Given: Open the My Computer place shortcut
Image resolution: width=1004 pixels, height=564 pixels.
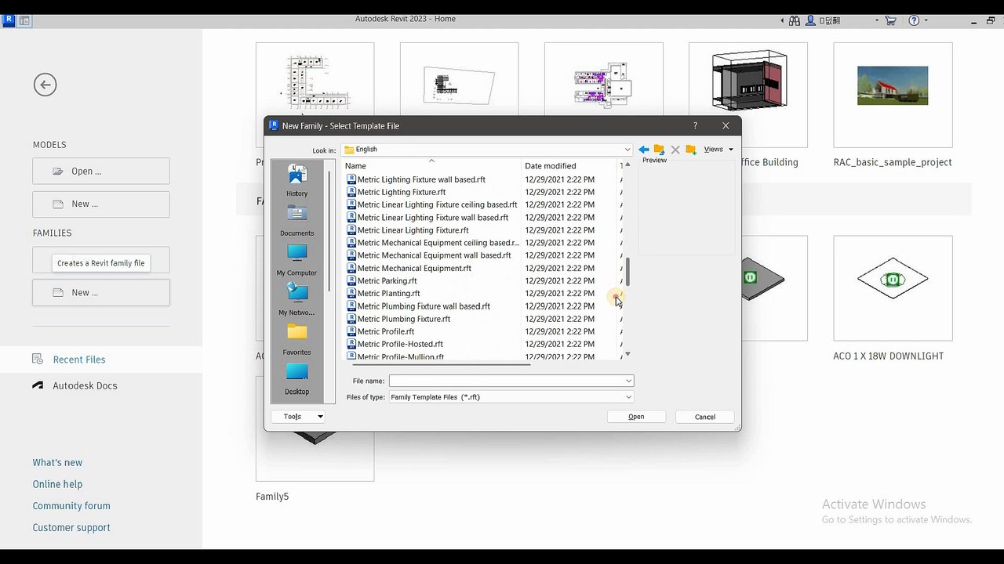Looking at the screenshot, I should tap(296, 261).
